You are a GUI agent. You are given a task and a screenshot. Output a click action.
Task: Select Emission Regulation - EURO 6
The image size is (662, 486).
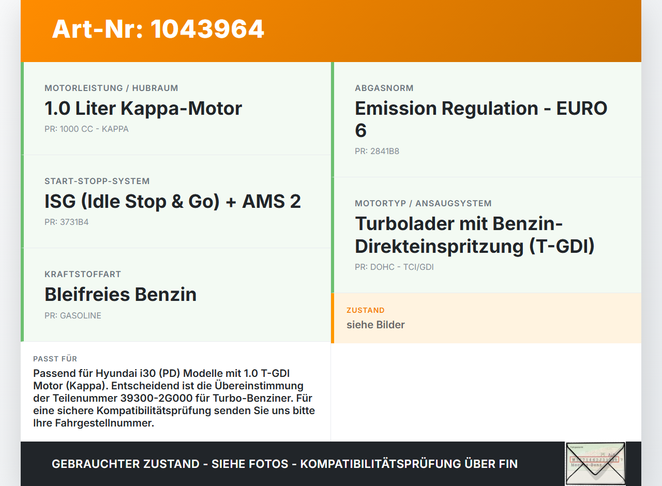(481, 119)
